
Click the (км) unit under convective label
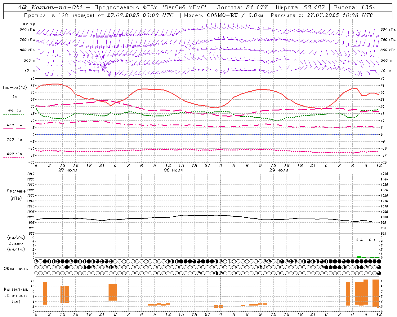[x=16, y=302]
